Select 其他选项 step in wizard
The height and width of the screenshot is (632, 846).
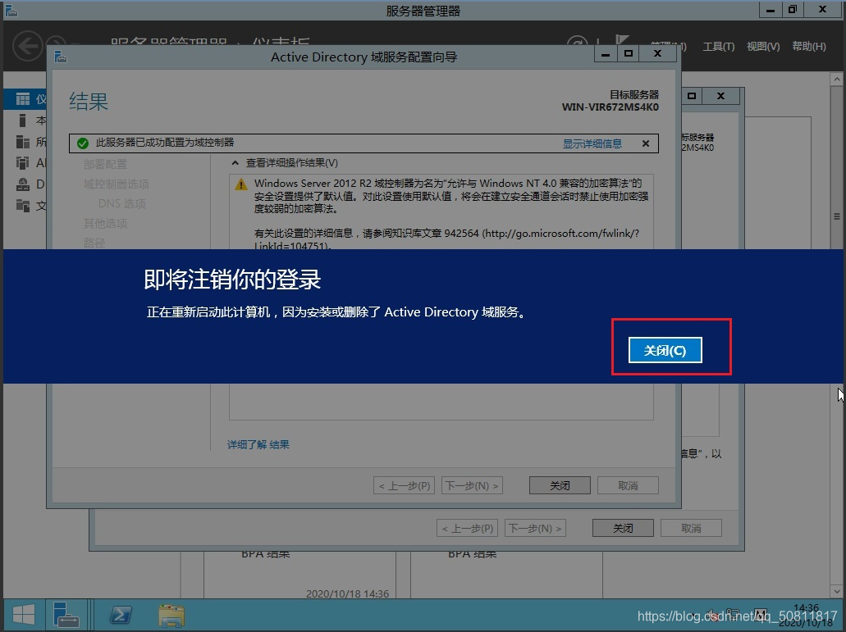(x=105, y=223)
